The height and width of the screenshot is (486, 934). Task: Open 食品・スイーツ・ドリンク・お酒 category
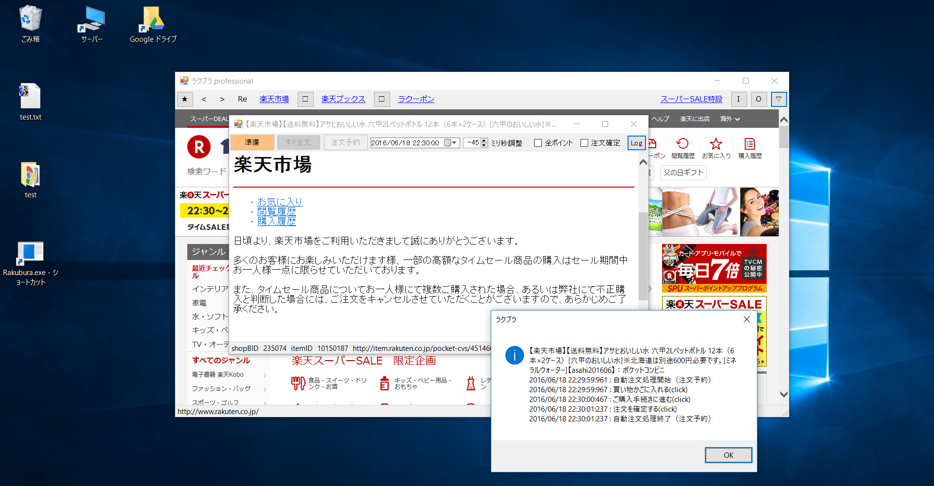point(329,383)
